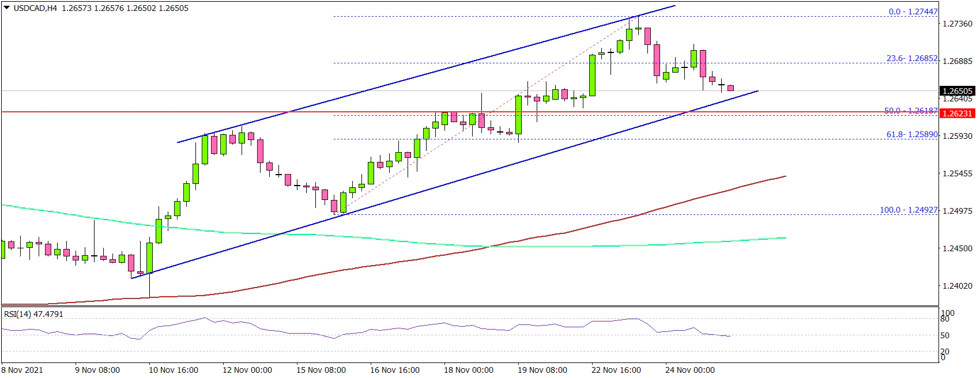Click the 23.6 - 1.26852 Fibonacci label

(x=911, y=59)
